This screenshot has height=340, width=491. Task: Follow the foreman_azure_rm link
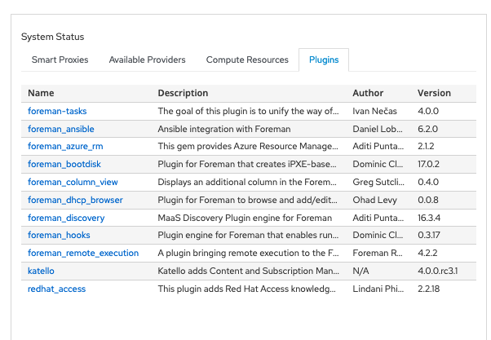[65, 146]
